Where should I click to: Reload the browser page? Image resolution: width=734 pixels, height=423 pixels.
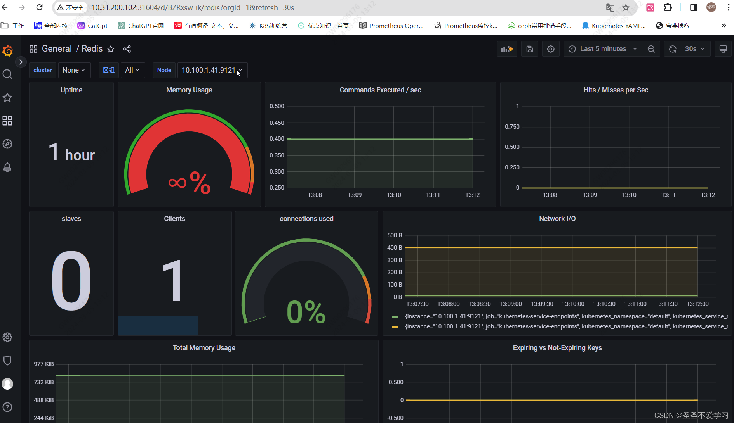[x=39, y=7]
